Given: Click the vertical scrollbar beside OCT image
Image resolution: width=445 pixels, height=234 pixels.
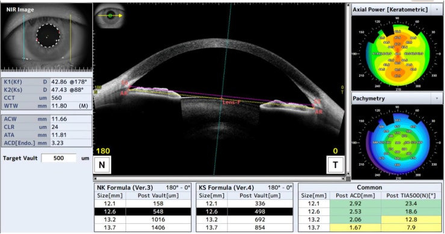Looking at the screenshot, I should tap(348, 89).
